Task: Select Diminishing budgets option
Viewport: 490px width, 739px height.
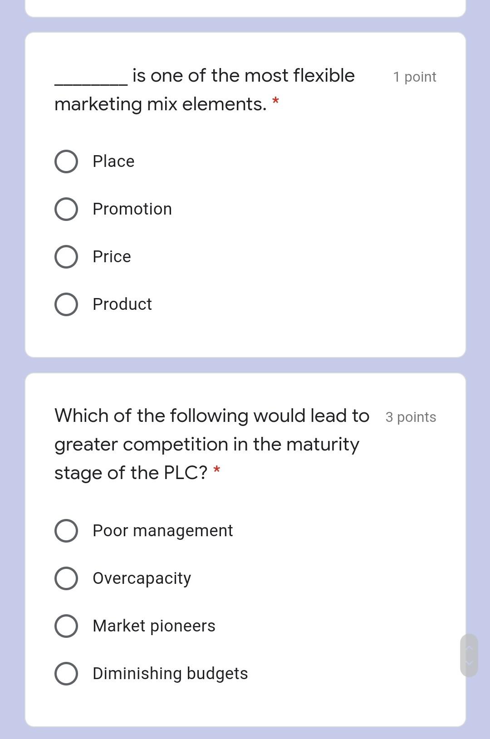Action: pyautogui.click(x=66, y=673)
